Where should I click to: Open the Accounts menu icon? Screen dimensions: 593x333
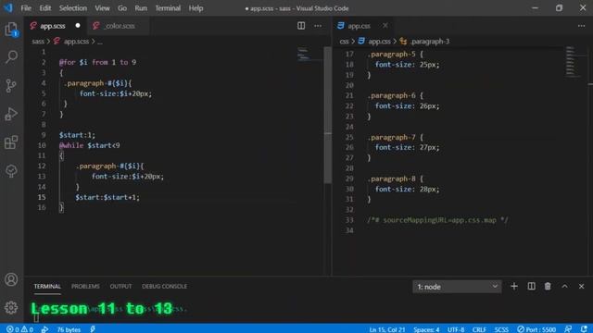tap(11, 279)
